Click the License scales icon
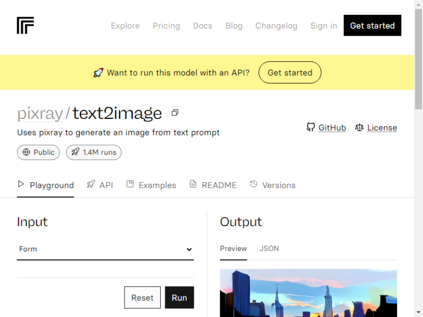The image size is (423, 317). click(x=359, y=127)
